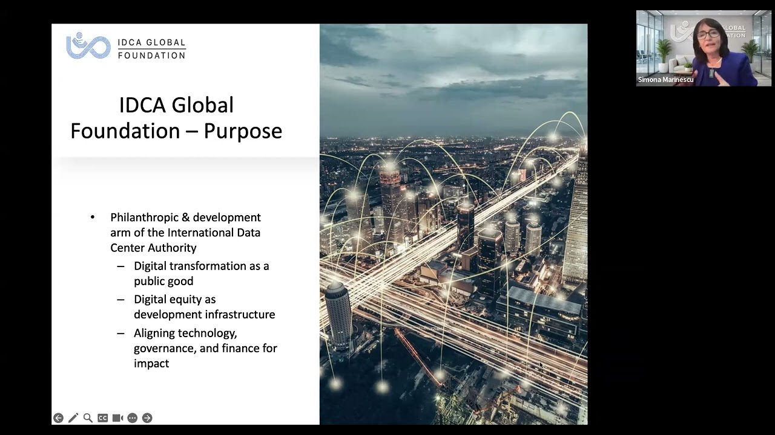
Task: Go to the previous slide arrow
Action: [x=58, y=418]
